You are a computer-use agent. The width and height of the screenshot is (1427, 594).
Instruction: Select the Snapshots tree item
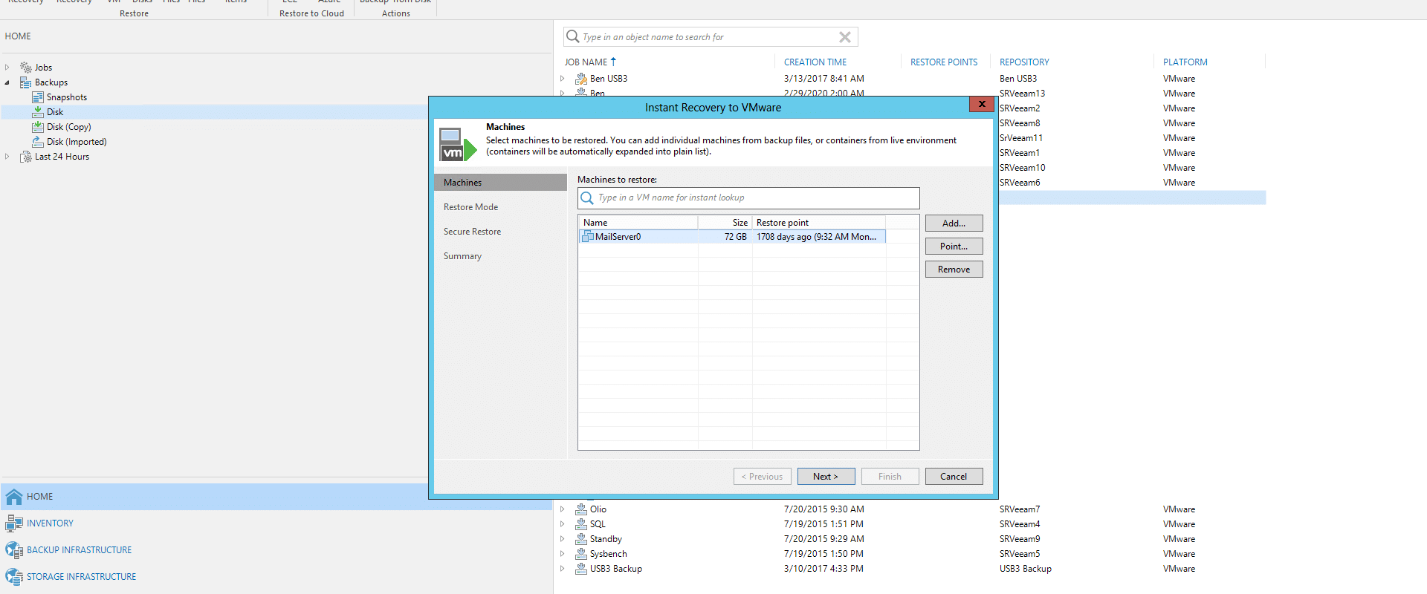(67, 97)
